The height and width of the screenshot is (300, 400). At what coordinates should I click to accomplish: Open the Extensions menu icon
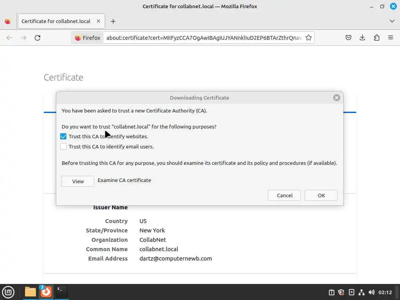(377, 38)
